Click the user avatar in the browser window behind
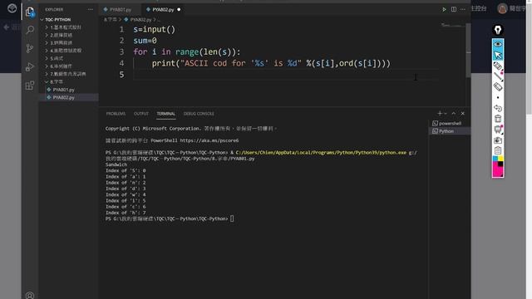The image size is (532, 299). pyautogui.click(x=502, y=8)
